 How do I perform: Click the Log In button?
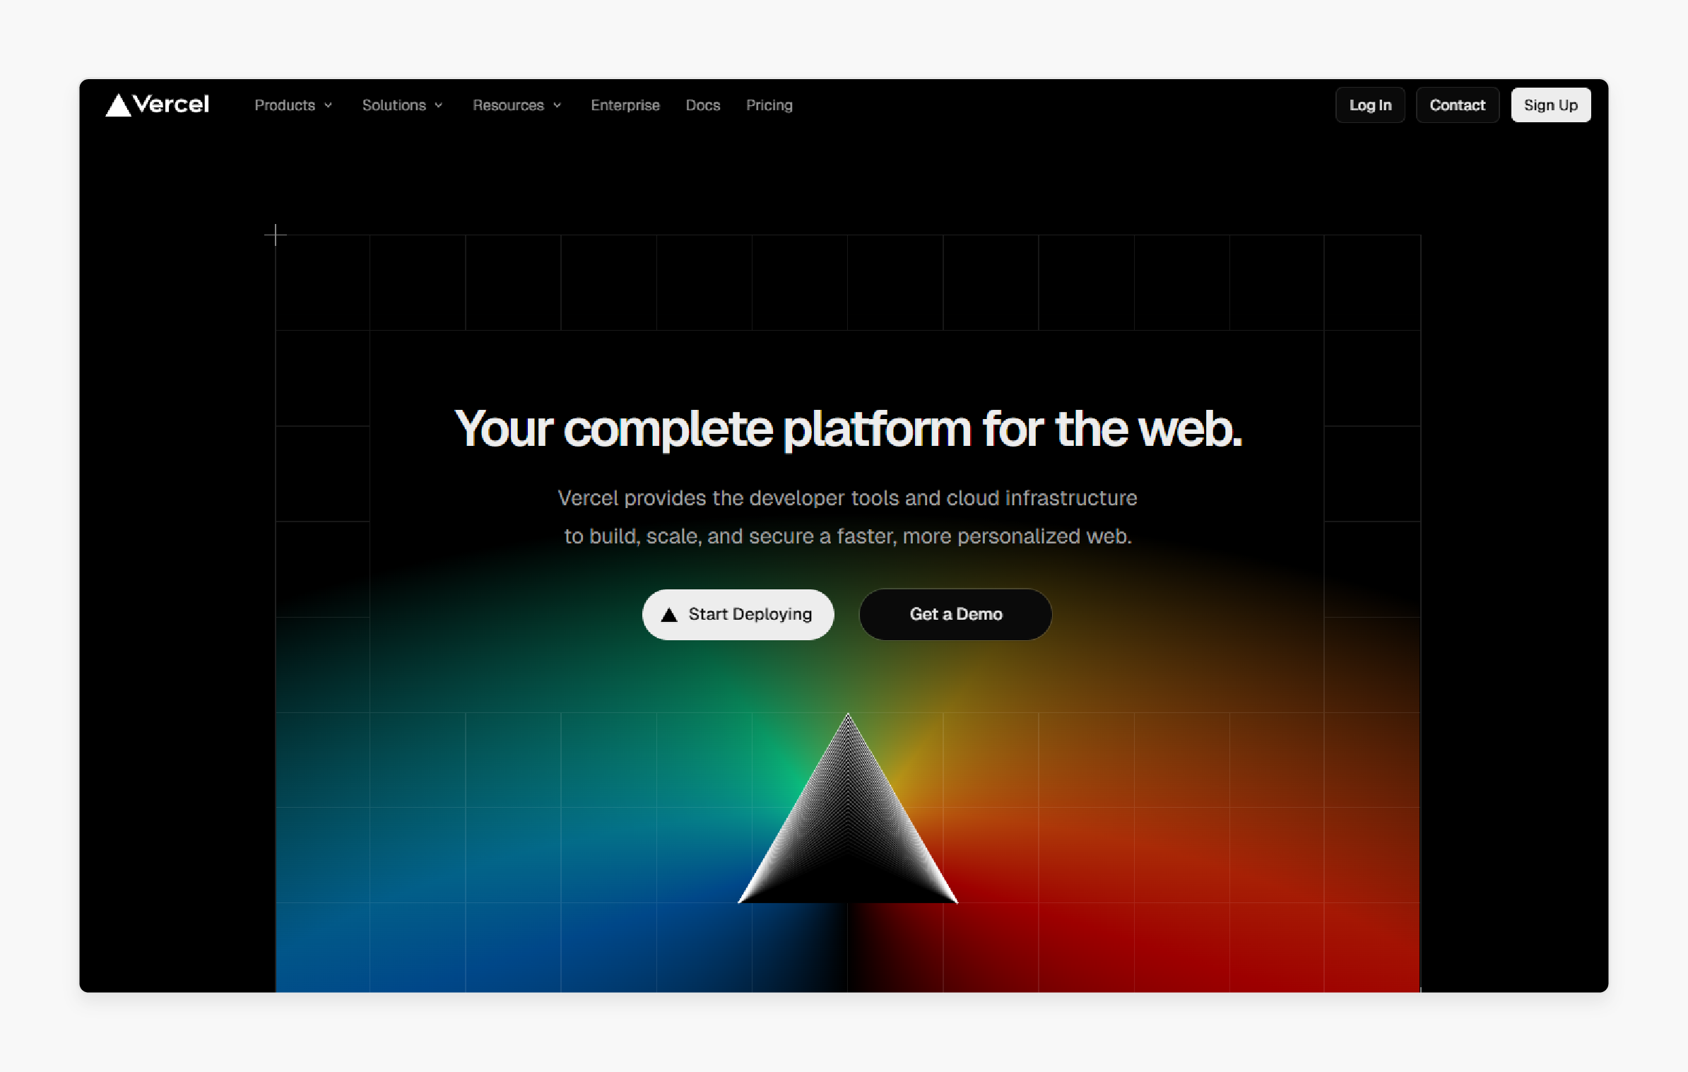point(1369,105)
